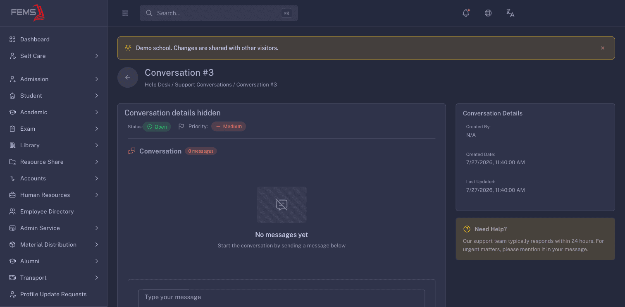Click the Open status badge
The height and width of the screenshot is (307, 625).
click(157, 127)
